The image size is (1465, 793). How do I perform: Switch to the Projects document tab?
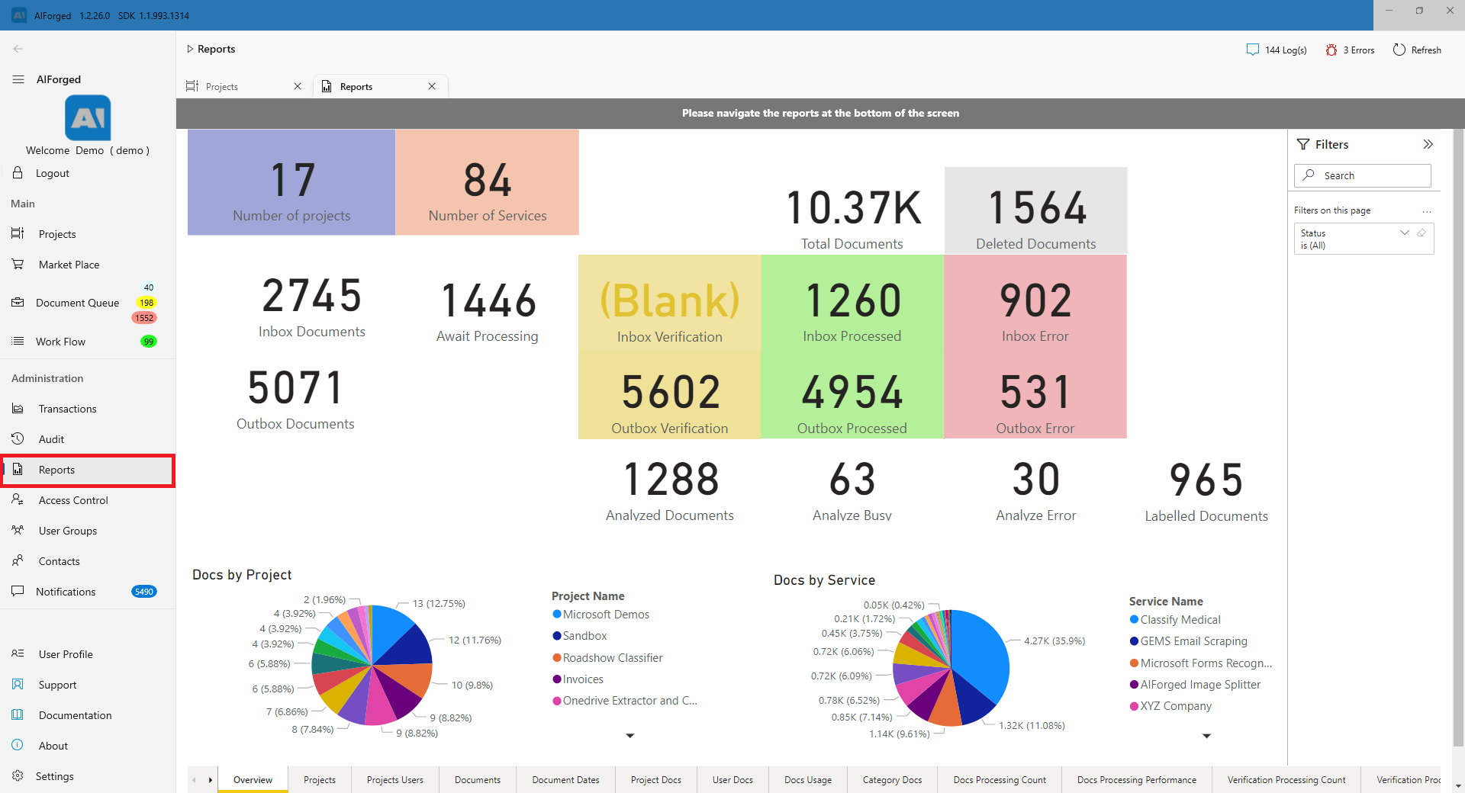click(244, 86)
